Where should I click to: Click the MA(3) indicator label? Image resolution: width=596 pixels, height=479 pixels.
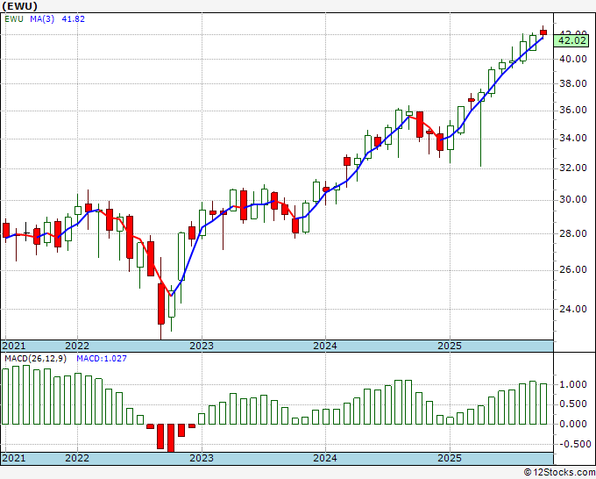coord(42,19)
